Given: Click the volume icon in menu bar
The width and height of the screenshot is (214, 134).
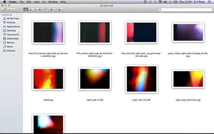Looking at the screenshot, I should [165, 2].
